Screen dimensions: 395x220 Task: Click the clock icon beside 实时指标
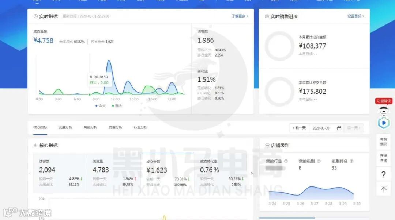[35, 16]
